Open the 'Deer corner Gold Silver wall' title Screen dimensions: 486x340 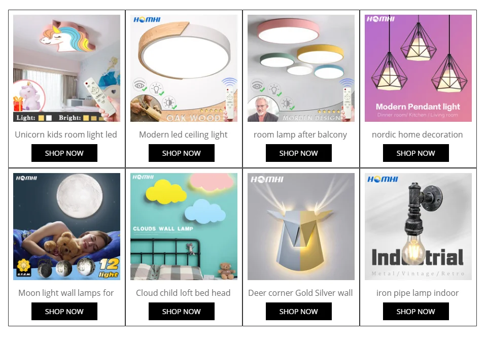(300, 293)
